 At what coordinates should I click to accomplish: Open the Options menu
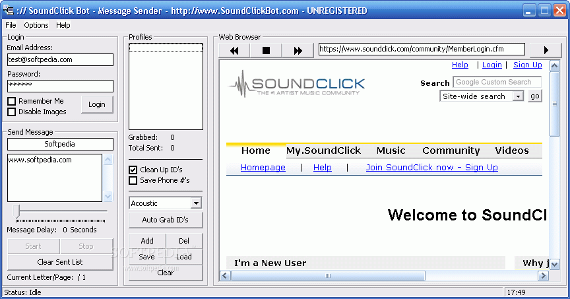(36, 25)
